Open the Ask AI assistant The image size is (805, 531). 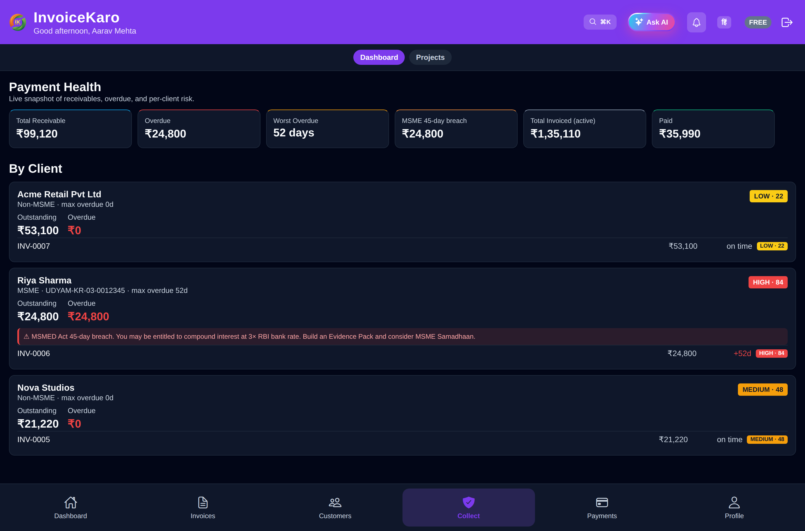pos(651,22)
